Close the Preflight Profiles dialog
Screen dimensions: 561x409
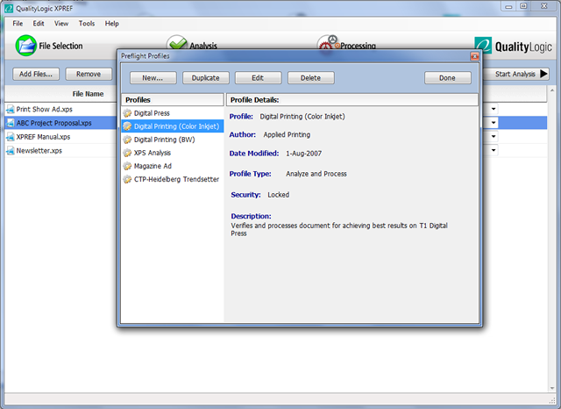pos(475,56)
